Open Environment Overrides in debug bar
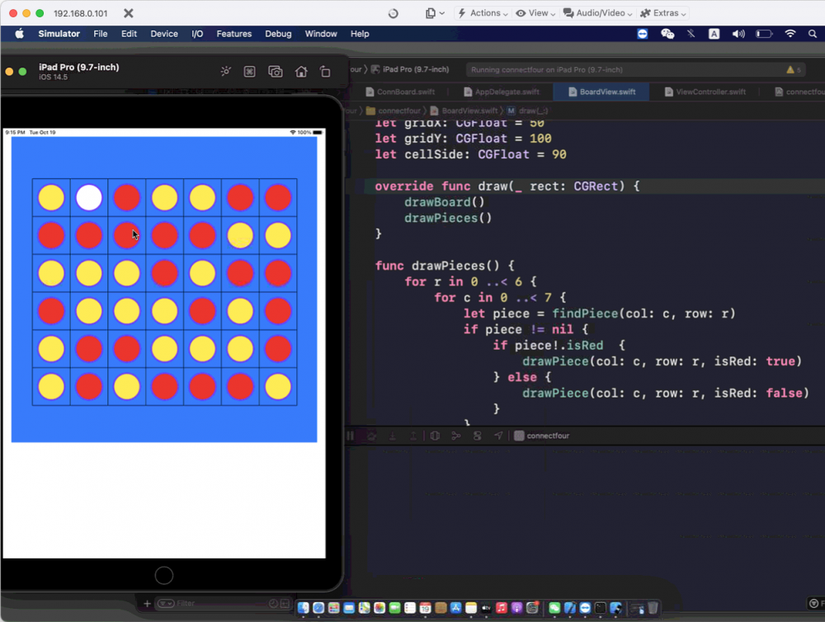Viewport: 825px width, 622px height. (x=477, y=436)
